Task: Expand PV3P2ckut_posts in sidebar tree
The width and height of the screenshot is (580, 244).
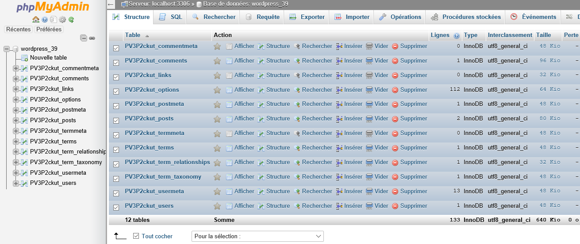Action: pyautogui.click(x=15, y=120)
